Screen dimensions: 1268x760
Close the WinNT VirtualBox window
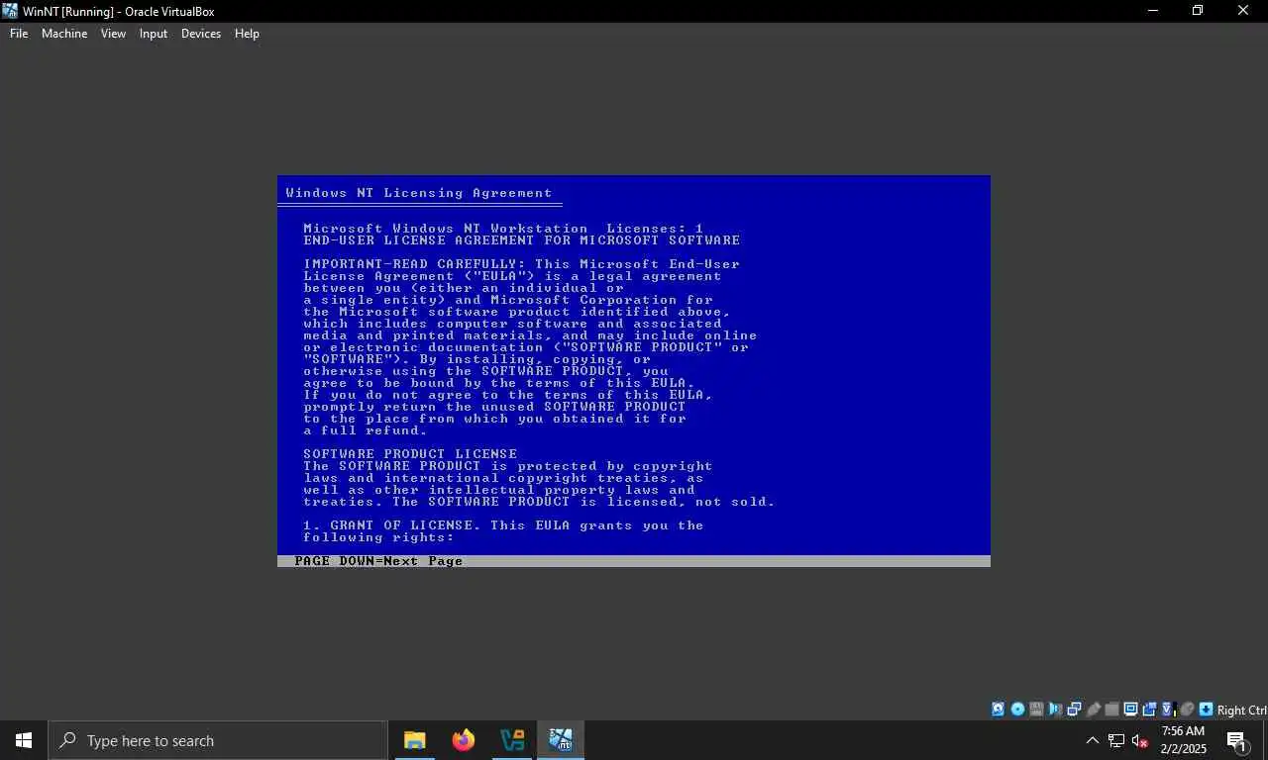[1243, 11]
